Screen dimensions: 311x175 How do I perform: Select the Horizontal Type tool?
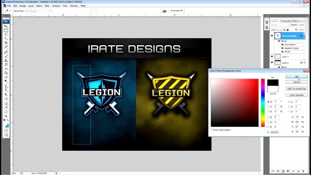(x=6, y=90)
